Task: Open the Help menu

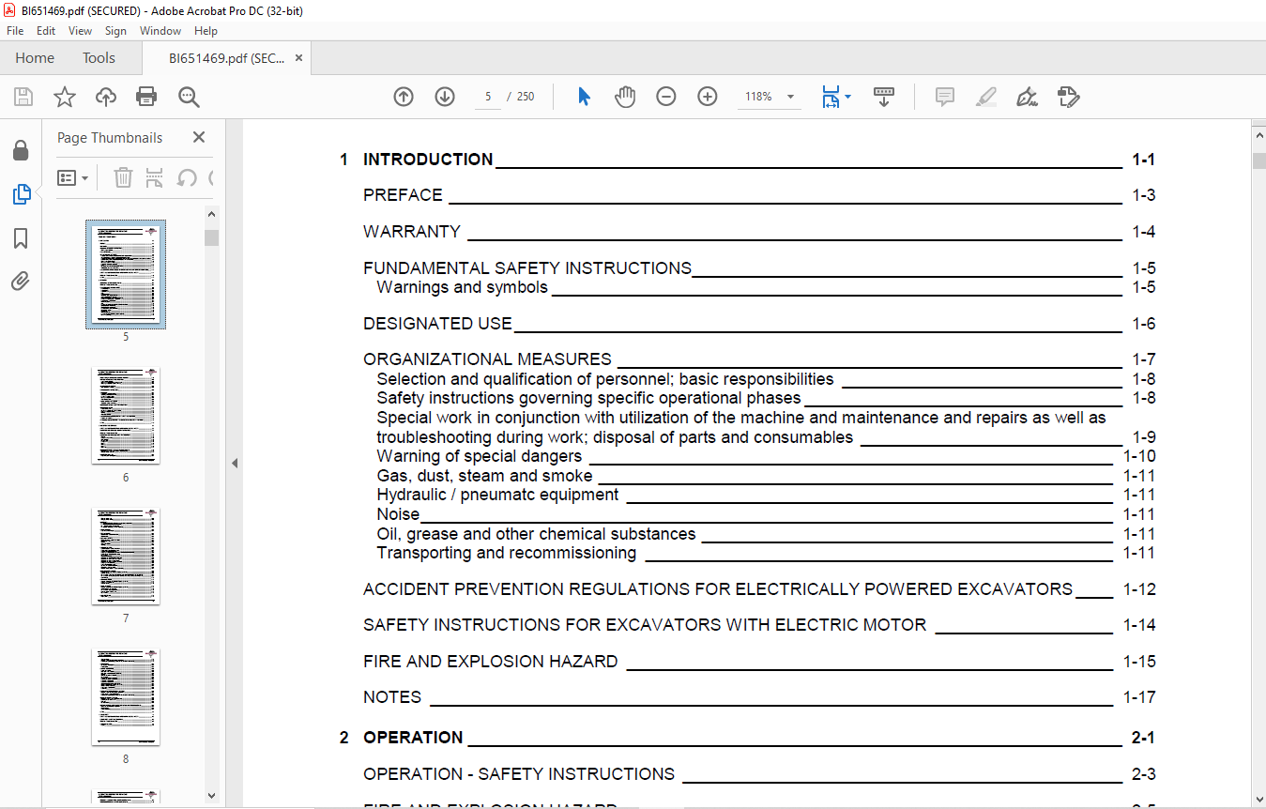Action: pos(206,31)
